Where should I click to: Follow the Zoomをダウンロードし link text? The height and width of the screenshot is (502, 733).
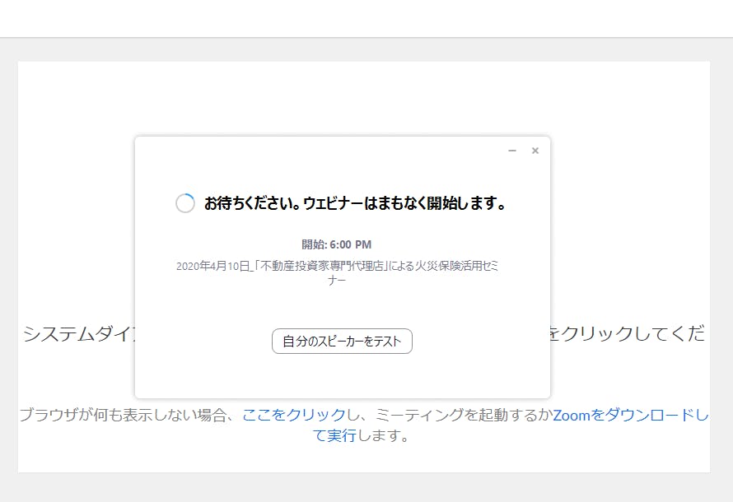pyautogui.click(x=630, y=416)
